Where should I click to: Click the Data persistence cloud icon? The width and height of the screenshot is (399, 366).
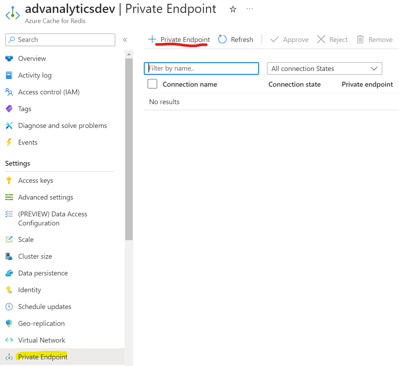(x=9, y=273)
